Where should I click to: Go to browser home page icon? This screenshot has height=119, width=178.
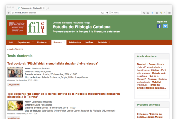(157, 13)
